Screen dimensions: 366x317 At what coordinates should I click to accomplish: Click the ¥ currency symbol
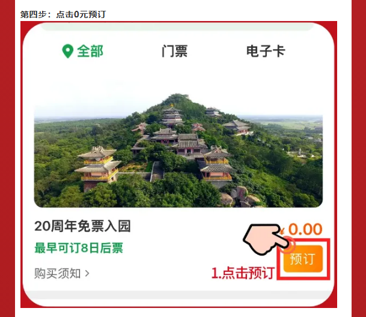(282, 231)
